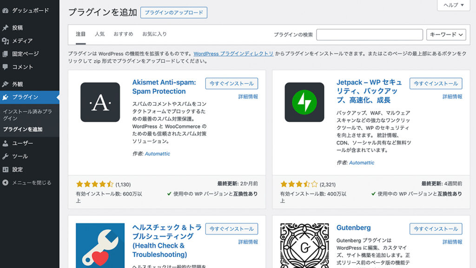Install Jetpack with 今すぐインストール

pyautogui.click(x=436, y=84)
